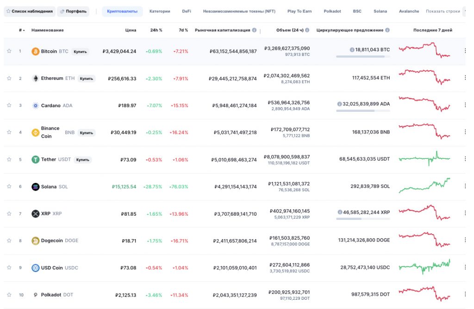
Task: Toggle watchlist star for Cardano
Action: click(9, 105)
